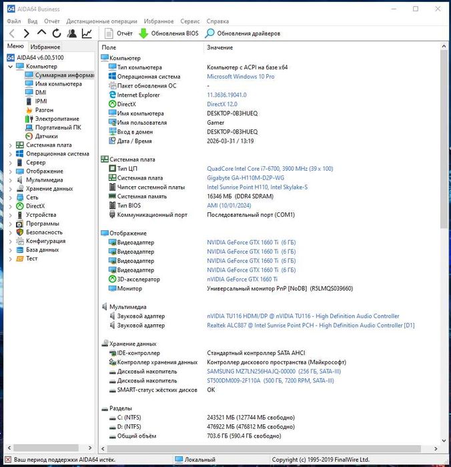Image resolution: width=451 pixels, height=467 pixels.
Task: Expand the Операционная система tree node
Action: point(10,154)
